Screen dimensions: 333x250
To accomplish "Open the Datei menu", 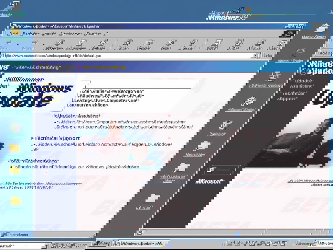I will [x=12, y=34].
